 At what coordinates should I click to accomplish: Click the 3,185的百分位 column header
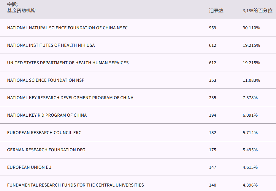pyautogui.click(x=257, y=11)
